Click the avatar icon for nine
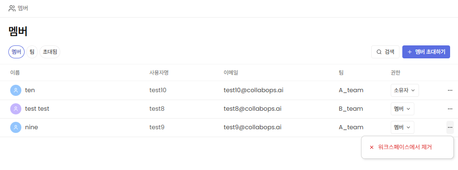This screenshot has height=170, width=458. tap(16, 127)
